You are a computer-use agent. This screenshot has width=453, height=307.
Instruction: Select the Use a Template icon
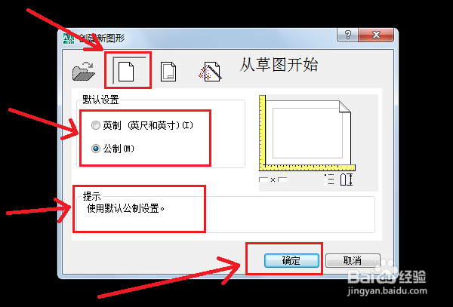[x=168, y=71]
